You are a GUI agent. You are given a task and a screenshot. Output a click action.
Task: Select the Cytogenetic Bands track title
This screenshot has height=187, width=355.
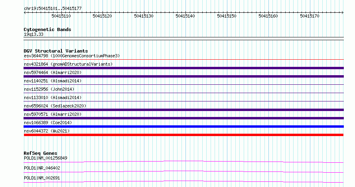coord(47,29)
